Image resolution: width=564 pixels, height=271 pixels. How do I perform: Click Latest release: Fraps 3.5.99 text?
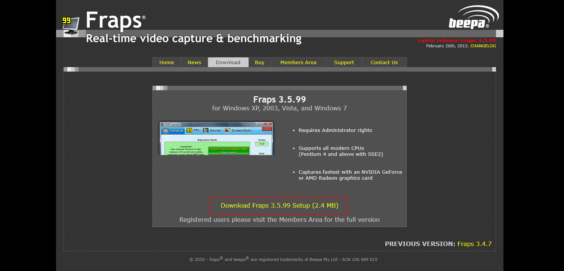click(457, 40)
